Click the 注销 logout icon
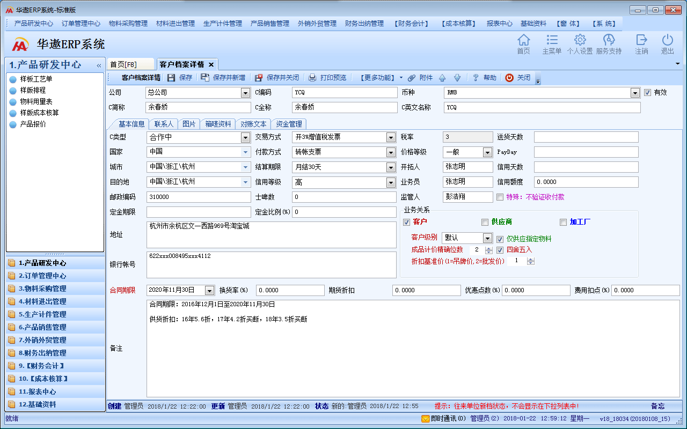 [641, 40]
